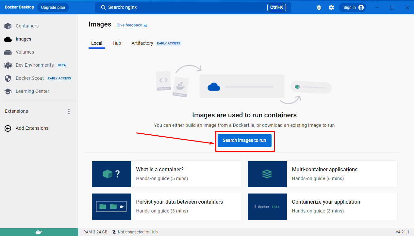Open the Containers menu item label
This screenshot has width=414, height=236.
tap(27, 26)
